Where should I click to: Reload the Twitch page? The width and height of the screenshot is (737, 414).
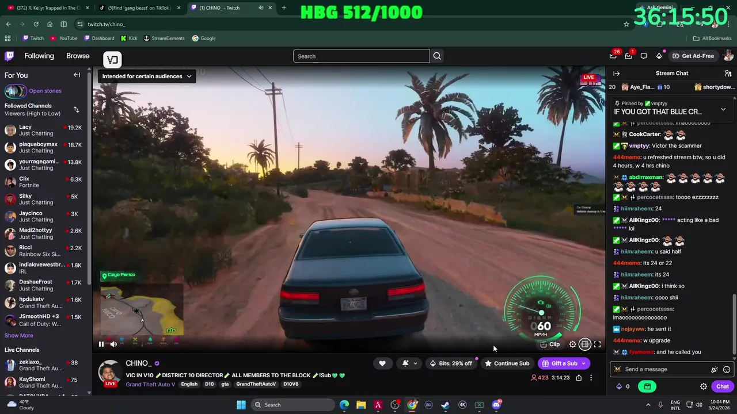tap(36, 24)
